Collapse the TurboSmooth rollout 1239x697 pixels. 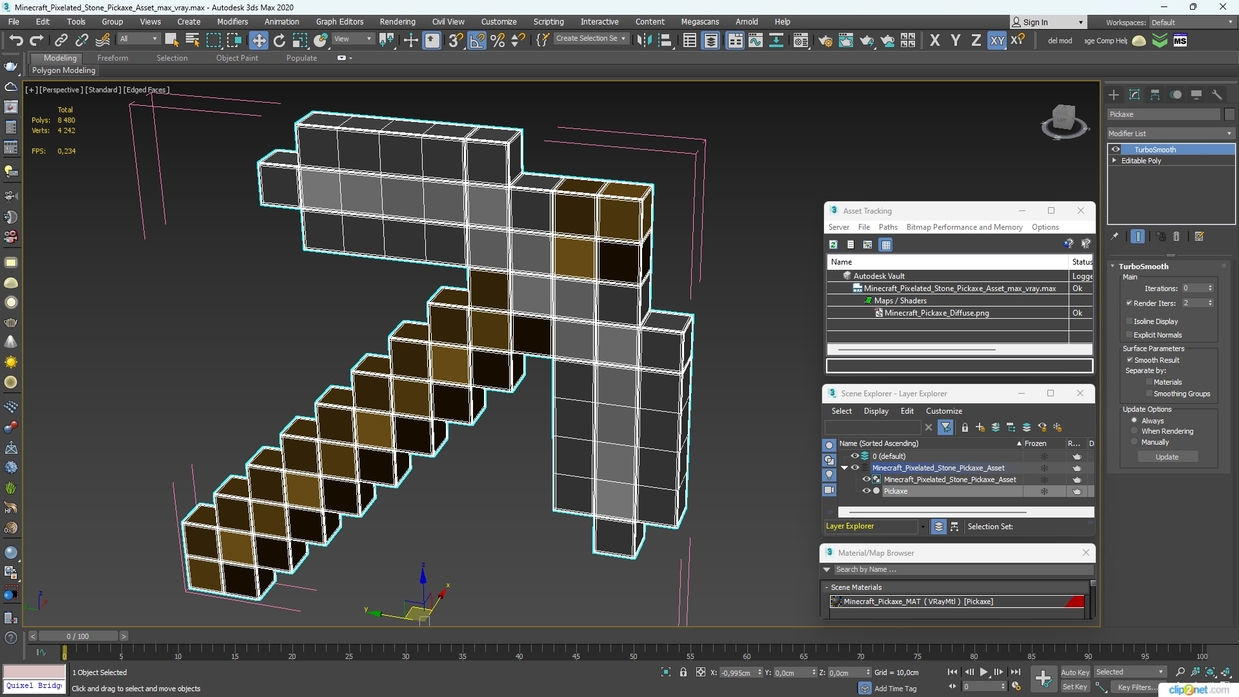coord(1113,267)
